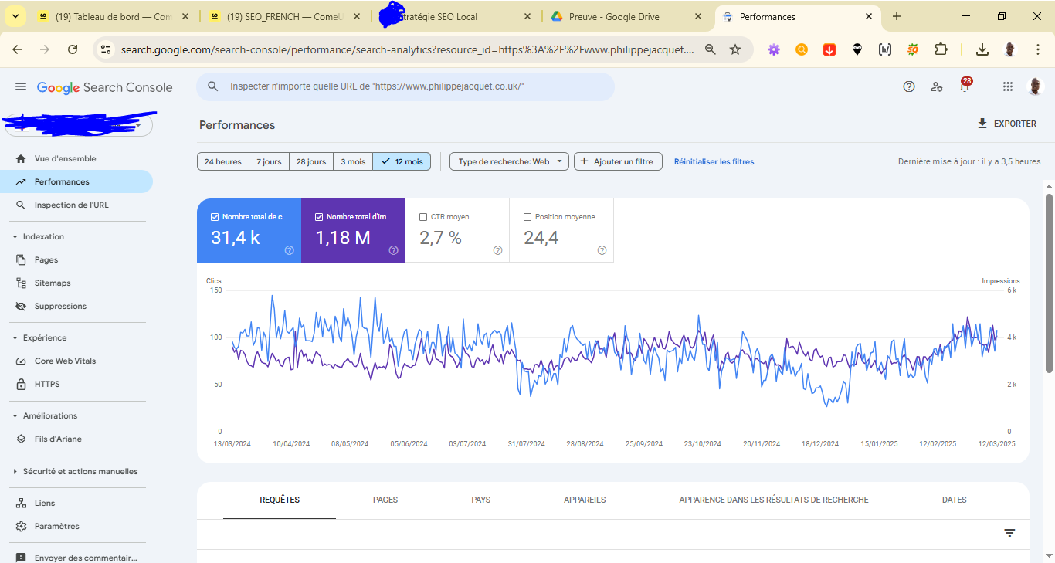Open the hamburger main menu
Screen dimensions: 1055x563
point(21,87)
